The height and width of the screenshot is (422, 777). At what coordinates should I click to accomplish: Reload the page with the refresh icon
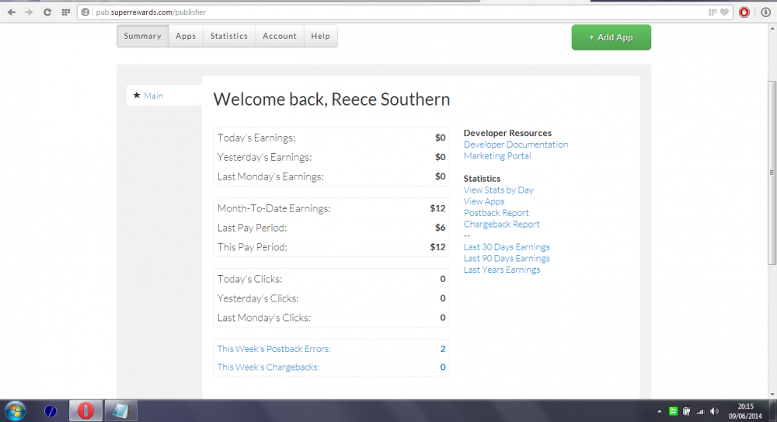click(47, 12)
